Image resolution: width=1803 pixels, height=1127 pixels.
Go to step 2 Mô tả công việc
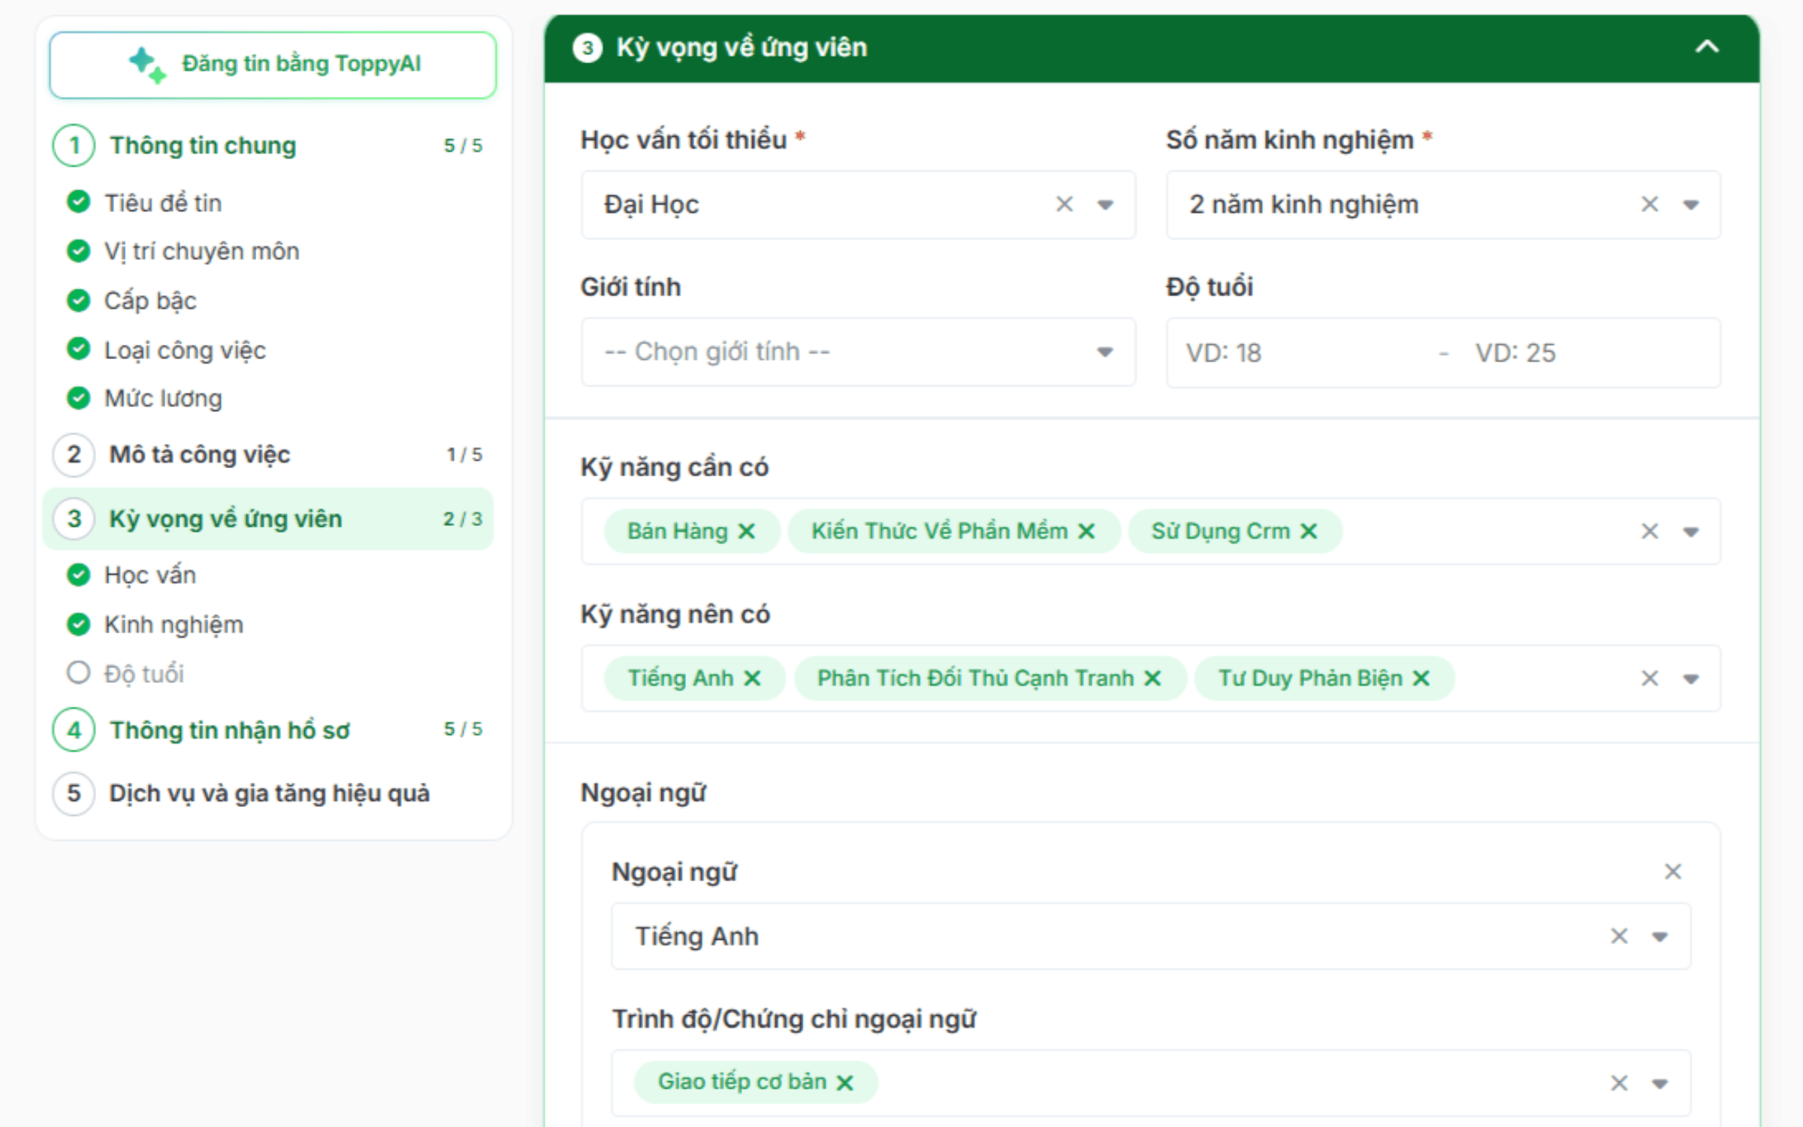click(268, 455)
